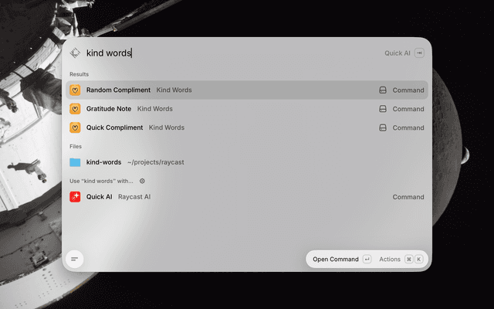Click the "Raycast AI" subtitle text

[134, 197]
